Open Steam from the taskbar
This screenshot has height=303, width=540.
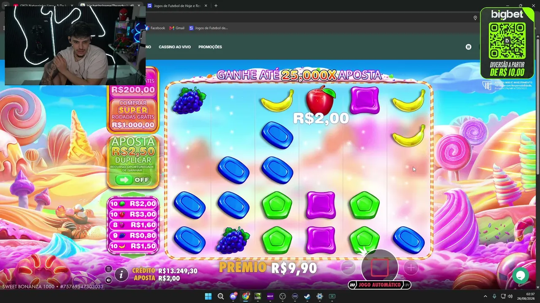[307, 296]
